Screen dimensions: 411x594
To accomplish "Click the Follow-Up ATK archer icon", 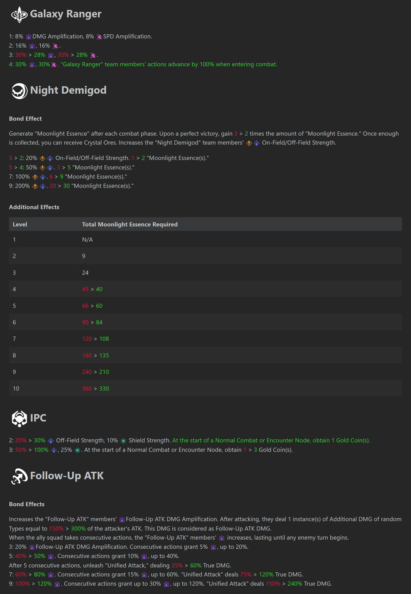I will click(x=19, y=476).
